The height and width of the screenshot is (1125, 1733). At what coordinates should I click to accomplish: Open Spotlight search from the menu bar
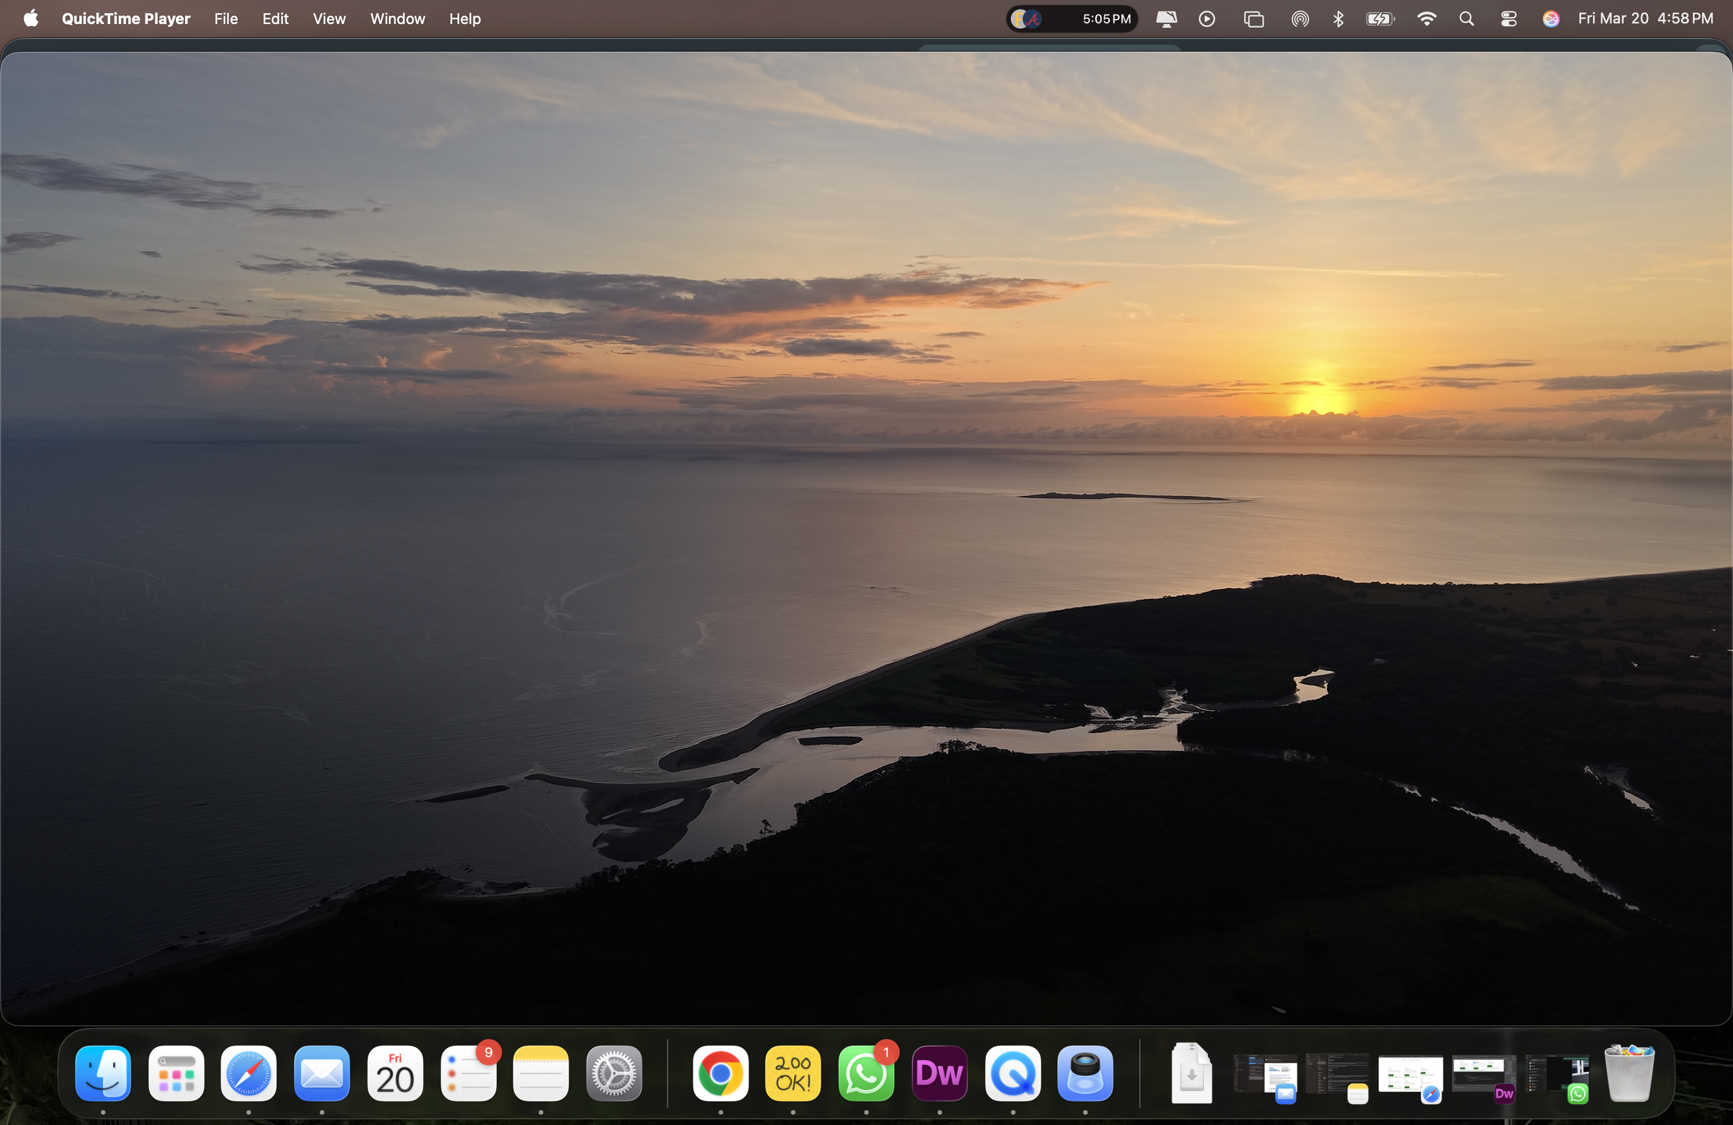pos(1467,18)
